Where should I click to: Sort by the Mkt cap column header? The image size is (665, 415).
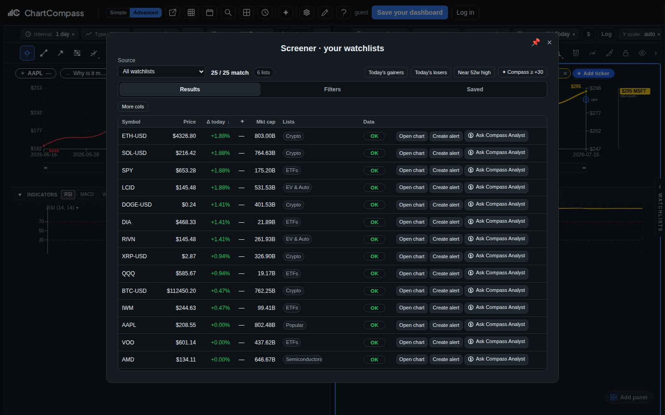266,122
